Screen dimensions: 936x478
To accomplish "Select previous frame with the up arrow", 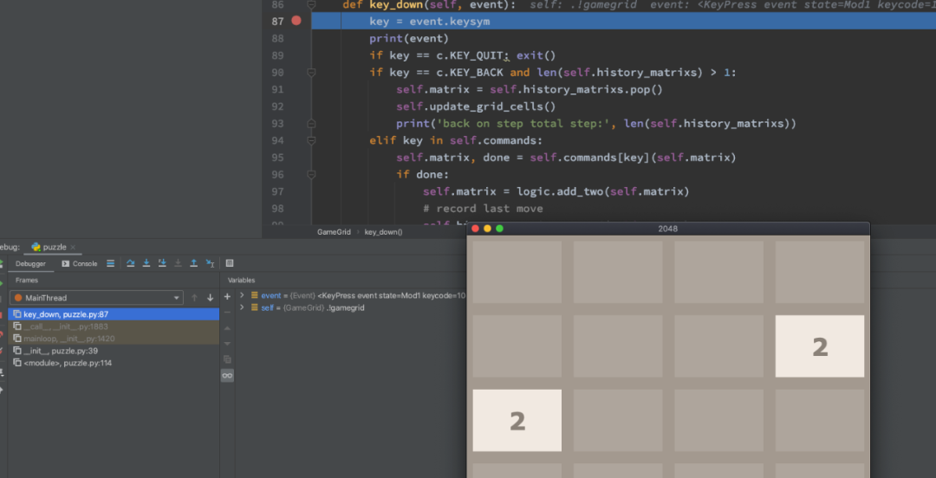I will pos(194,298).
